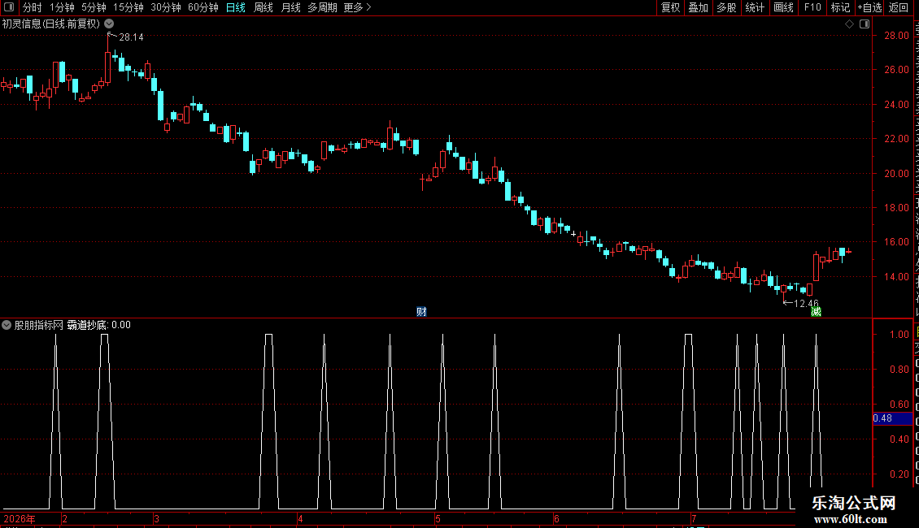Image resolution: width=919 pixels, height=528 pixels.
Task: Click the 霸道抄底: 0.00 indicator label
Action: (x=98, y=325)
